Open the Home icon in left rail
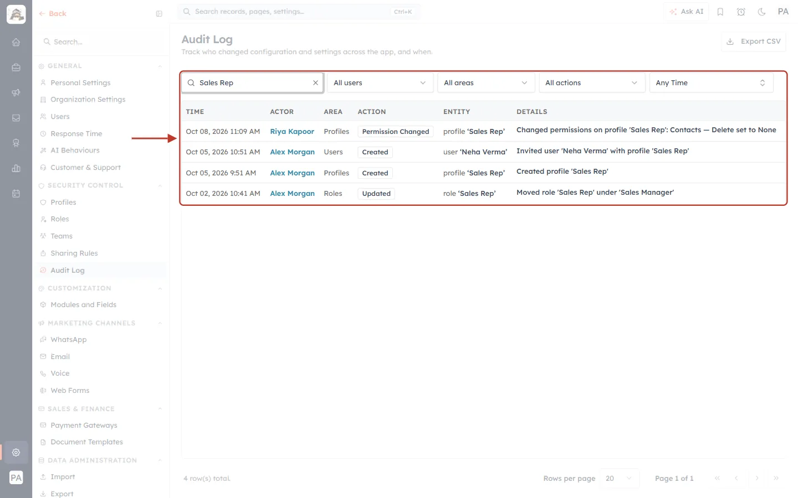 [16, 42]
